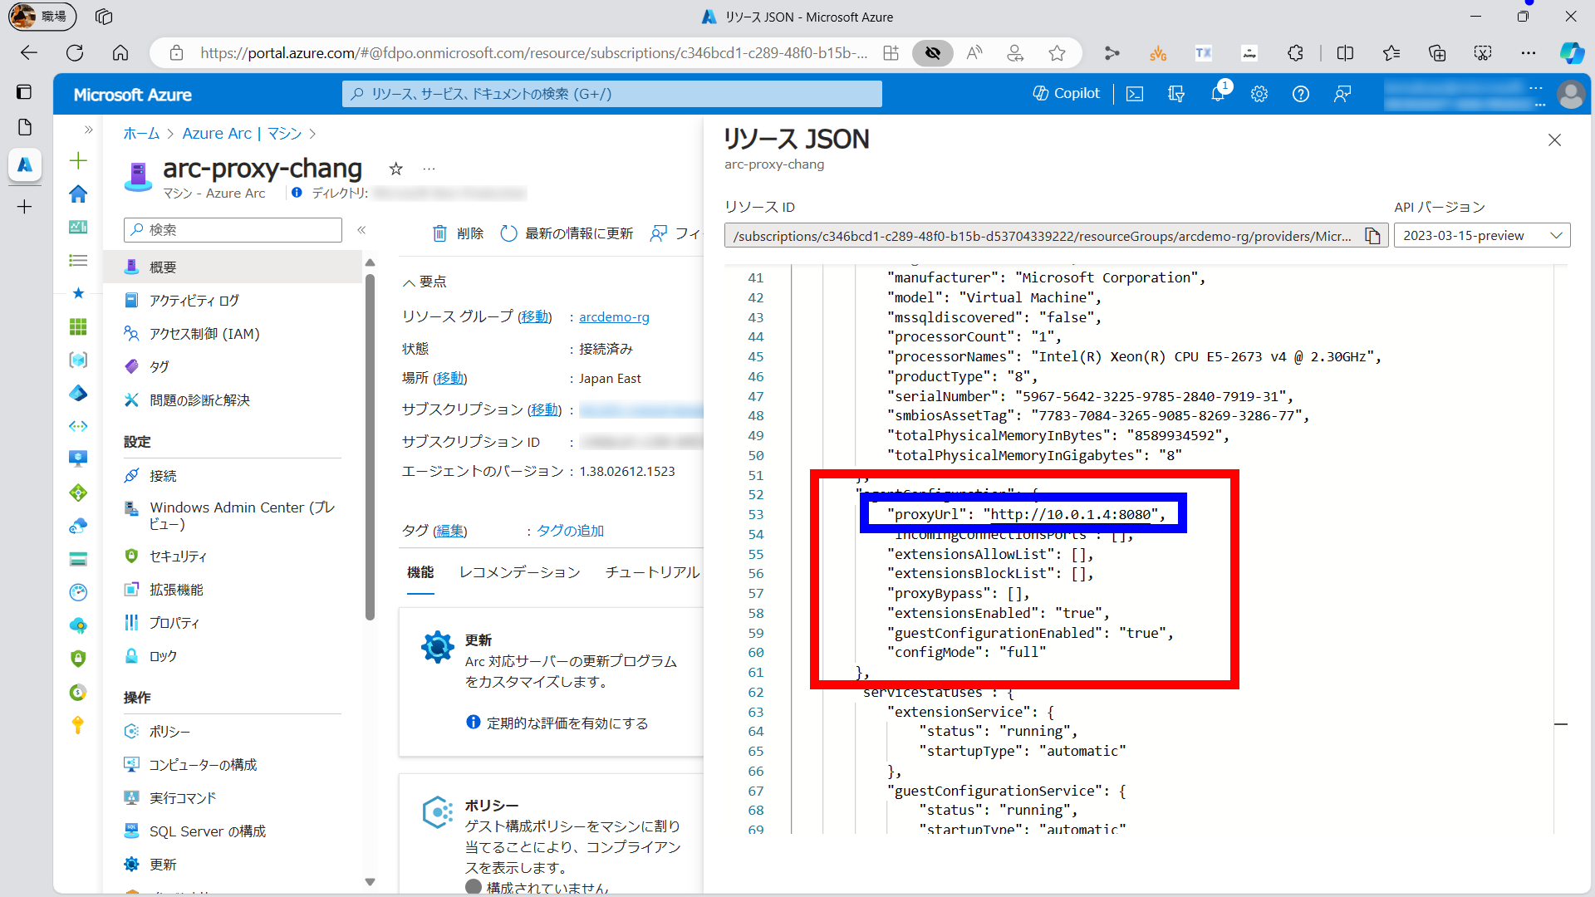This screenshot has height=897, width=1595.
Task: Collapse the 要点 essentials section
Action: point(425,282)
